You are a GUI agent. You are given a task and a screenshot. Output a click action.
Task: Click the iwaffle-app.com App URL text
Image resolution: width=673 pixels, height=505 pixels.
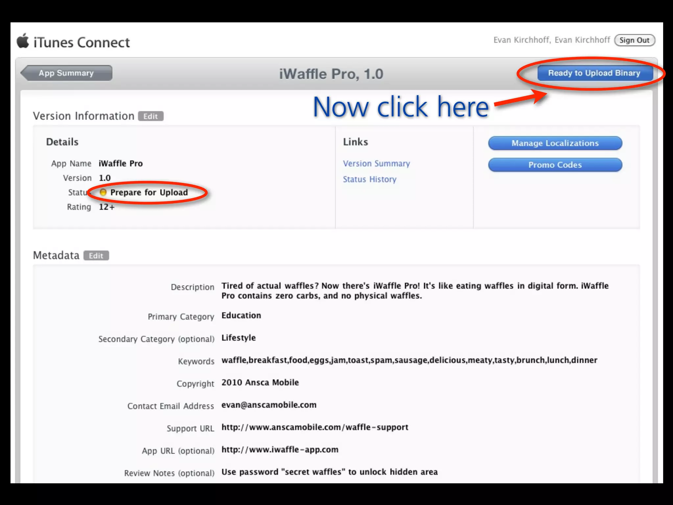280,450
